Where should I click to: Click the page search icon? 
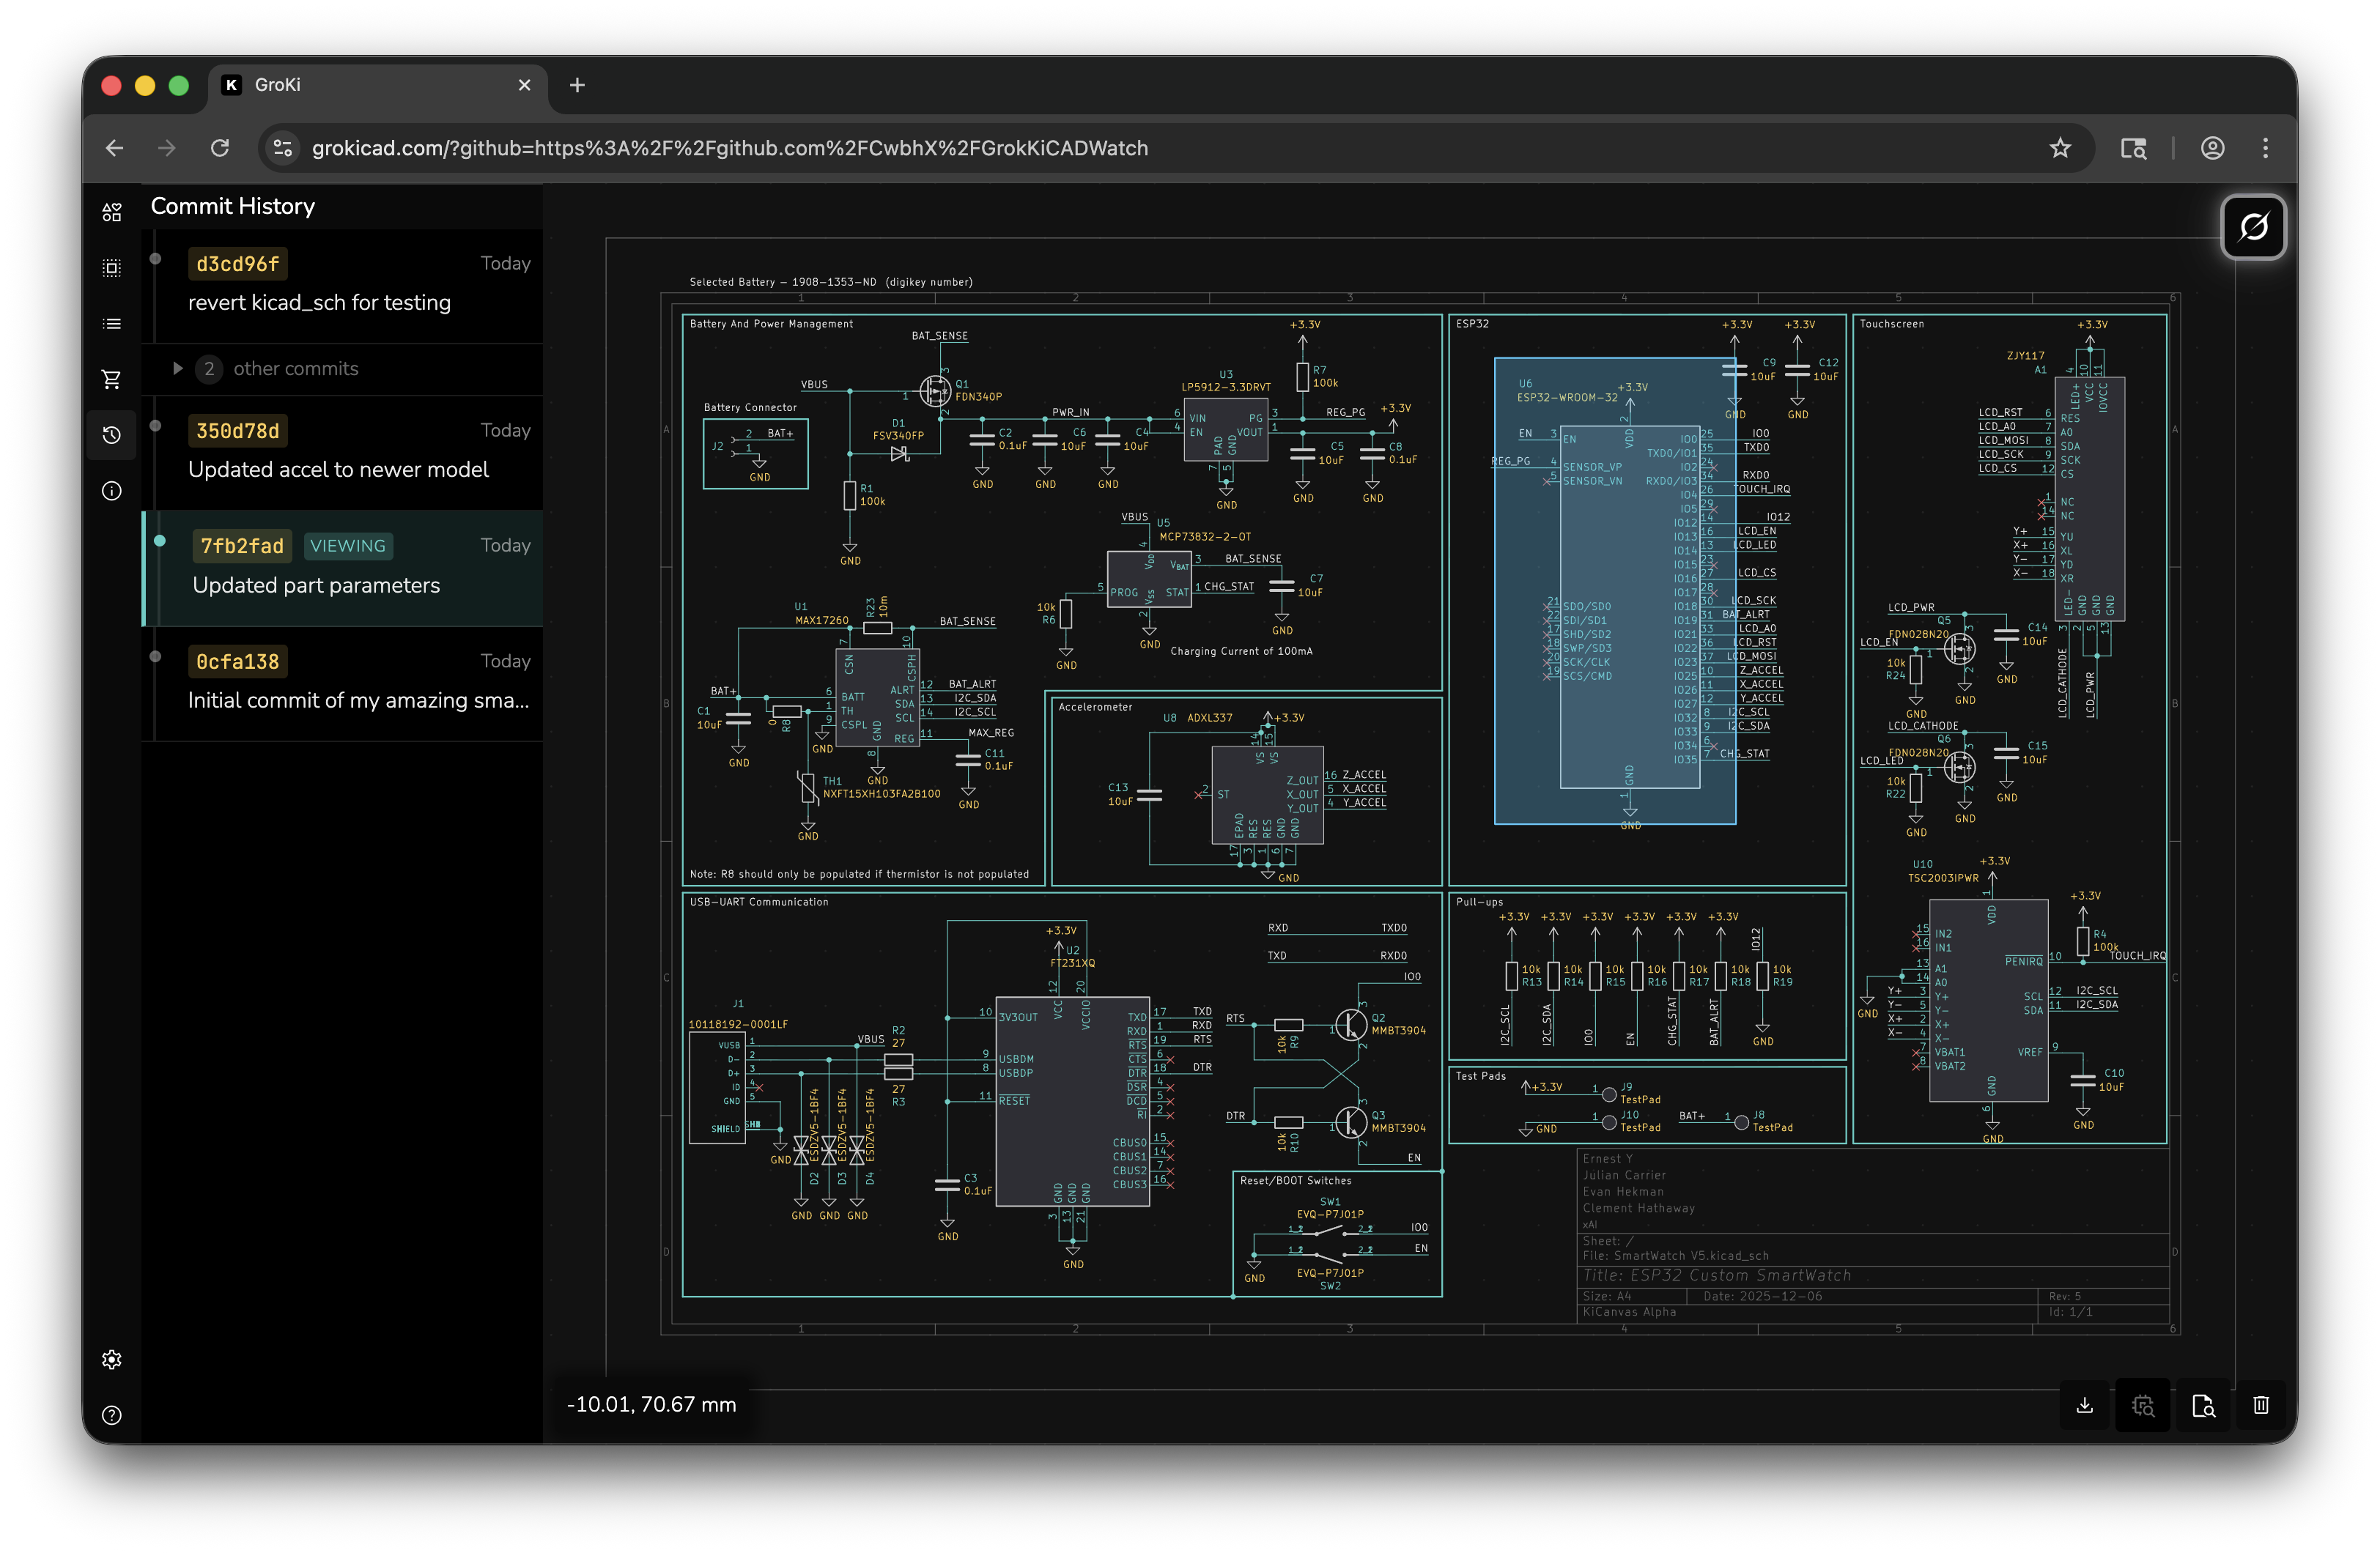2203,1405
